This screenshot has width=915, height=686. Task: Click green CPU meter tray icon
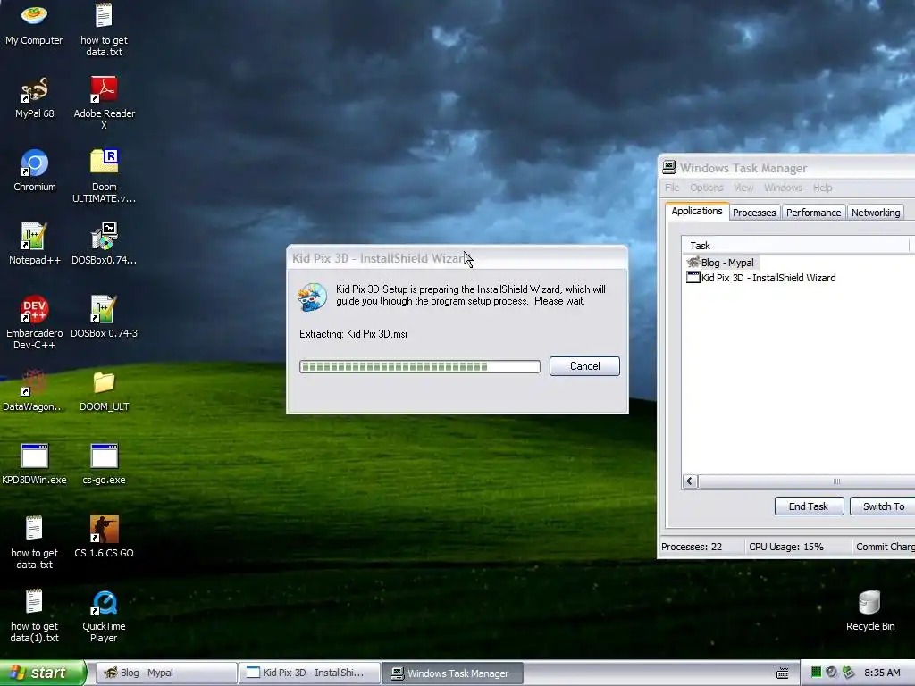[817, 673]
